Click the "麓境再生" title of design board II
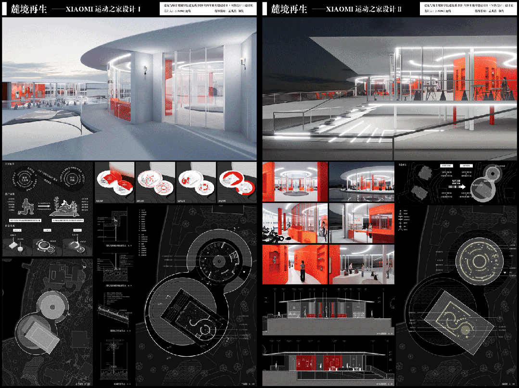Screen dimensions: 519x388 point(289,9)
